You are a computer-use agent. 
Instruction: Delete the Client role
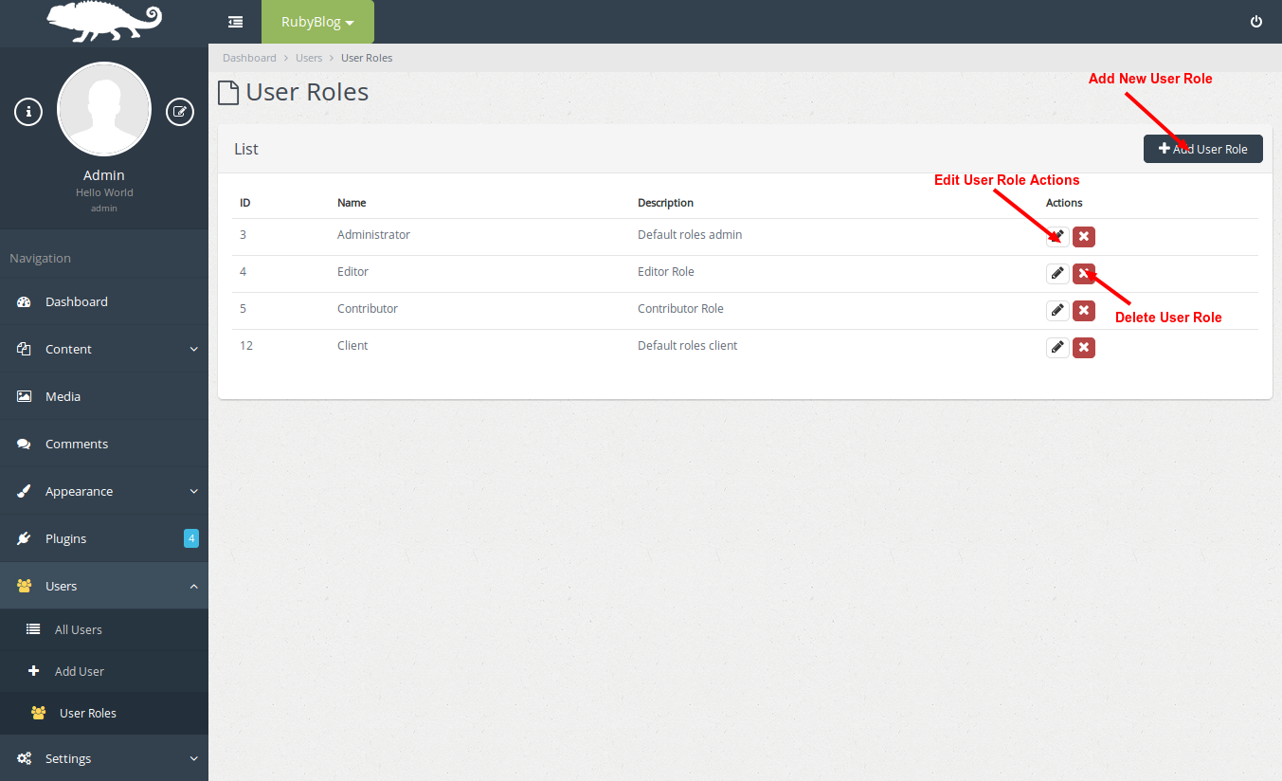[1084, 348]
